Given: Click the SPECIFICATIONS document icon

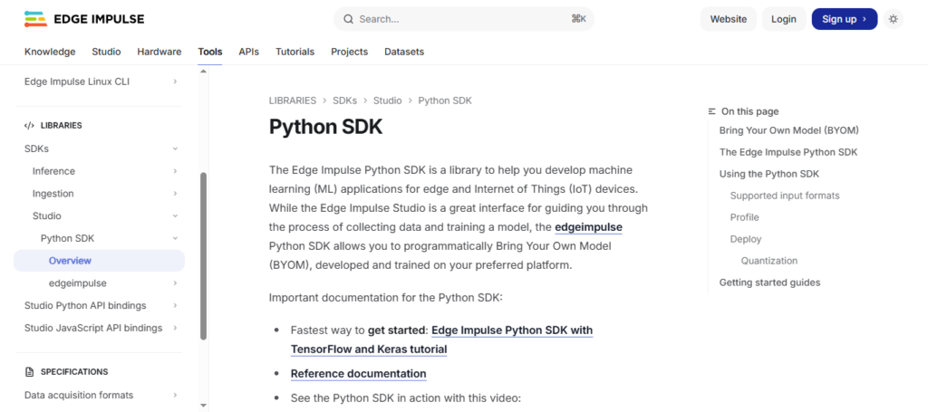Looking at the screenshot, I should (29, 372).
